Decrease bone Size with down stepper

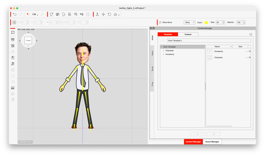[x=224, y=23]
